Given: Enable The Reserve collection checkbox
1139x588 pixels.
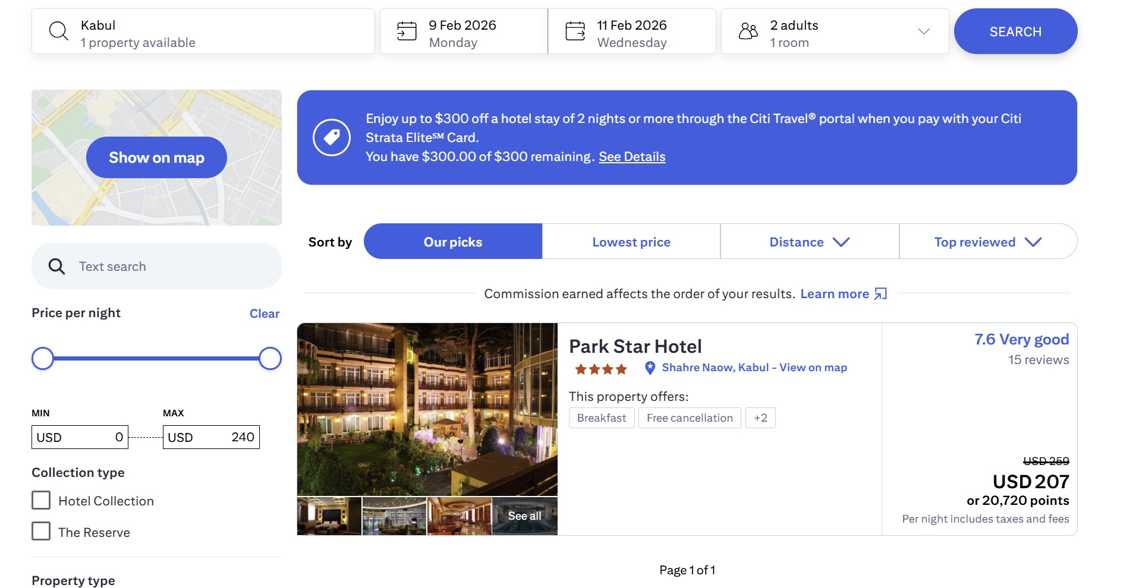Looking at the screenshot, I should pyautogui.click(x=41, y=532).
